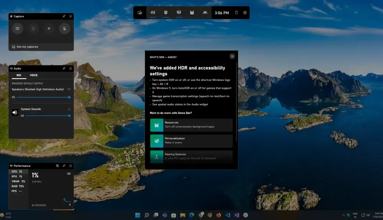Select VRAM in the Performance widget

coord(18,181)
